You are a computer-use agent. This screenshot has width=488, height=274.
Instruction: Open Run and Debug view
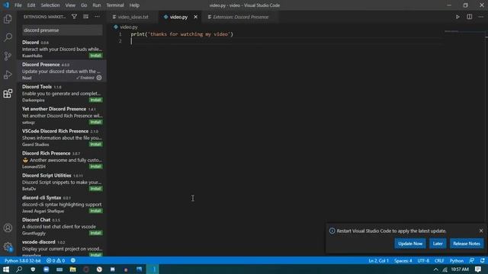point(8,75)
